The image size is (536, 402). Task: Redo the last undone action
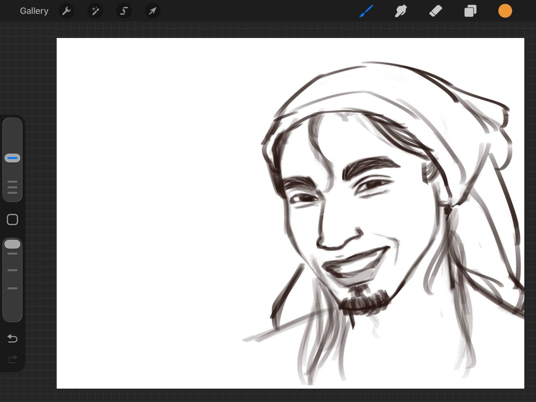click(x=13, y=359)
